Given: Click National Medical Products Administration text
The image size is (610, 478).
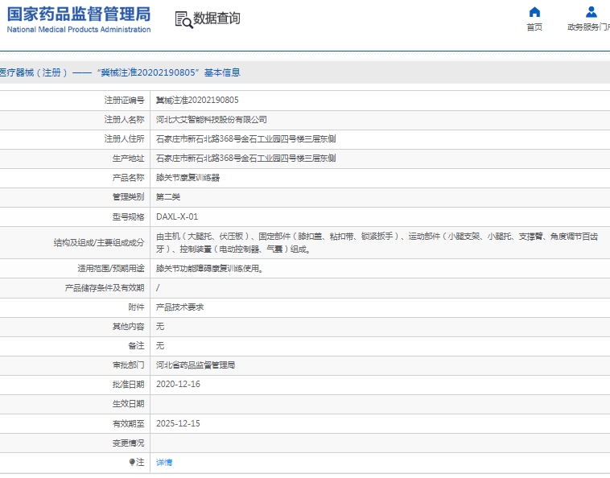Looking at the screenshot, I should (x=79, y=30).
